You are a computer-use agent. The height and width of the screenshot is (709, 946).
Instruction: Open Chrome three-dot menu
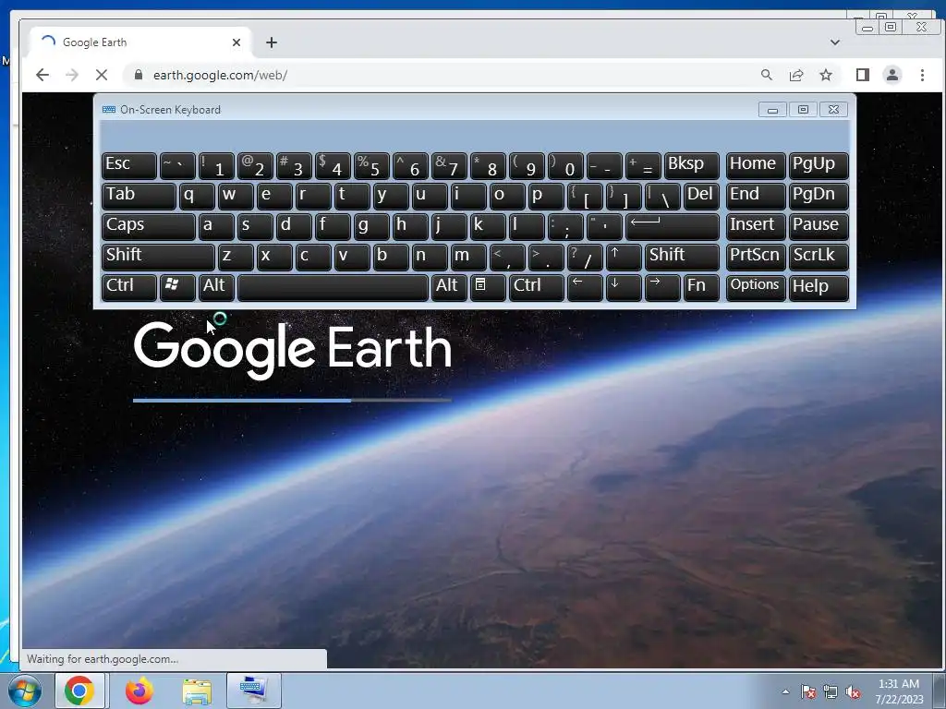coord(922,75)
